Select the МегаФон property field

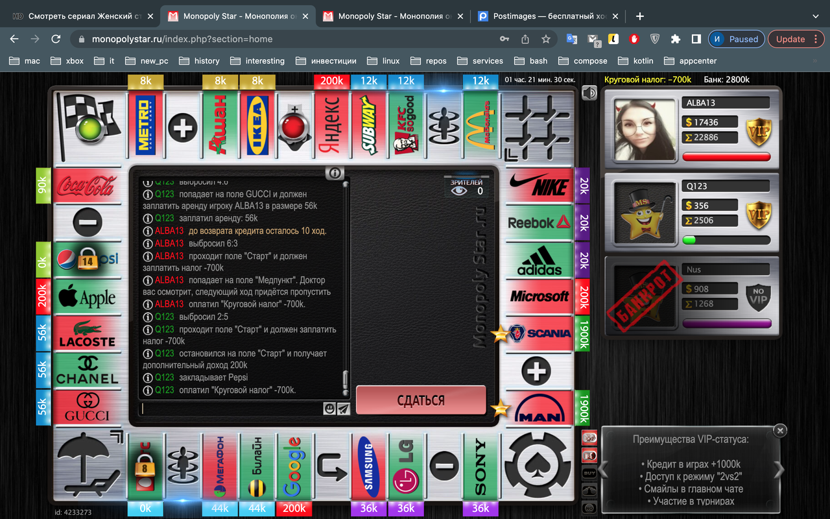[x=220, y=466]
